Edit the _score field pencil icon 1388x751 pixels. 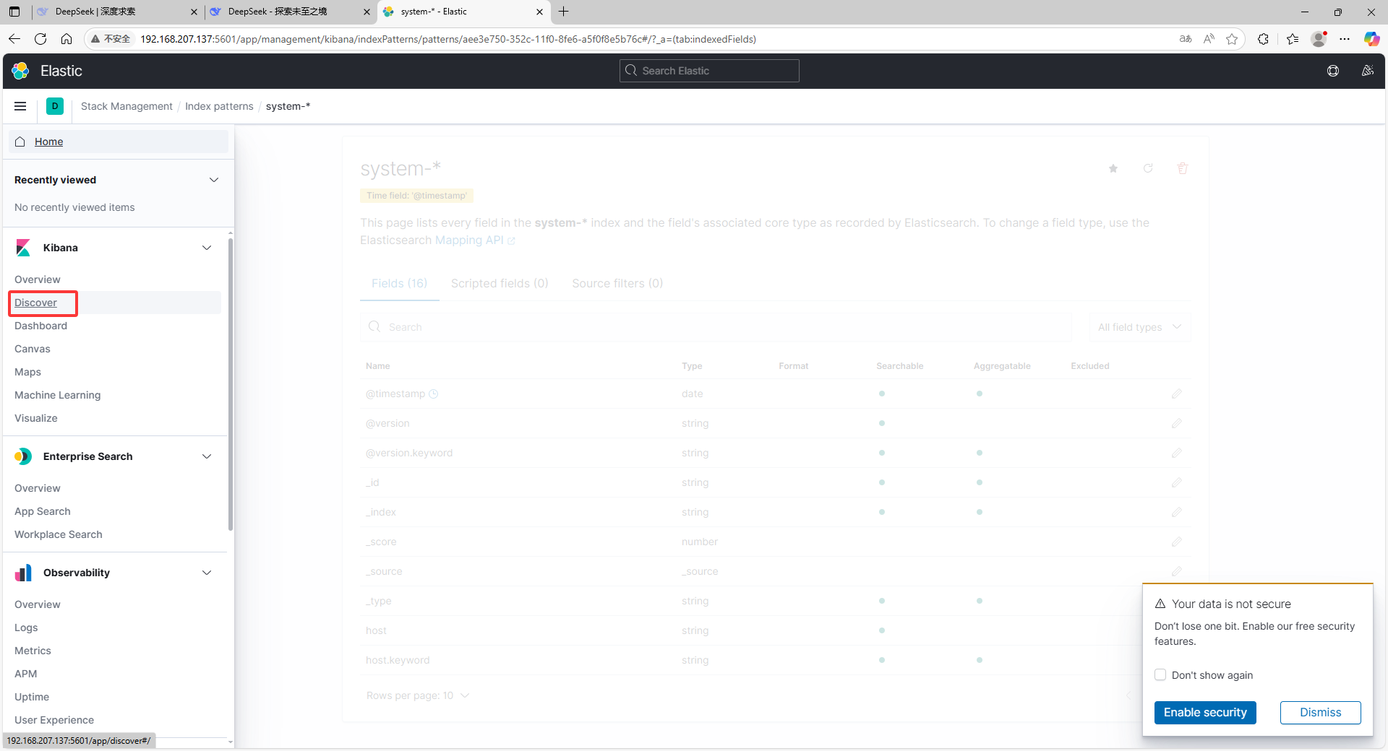[x=1177, y=542]
